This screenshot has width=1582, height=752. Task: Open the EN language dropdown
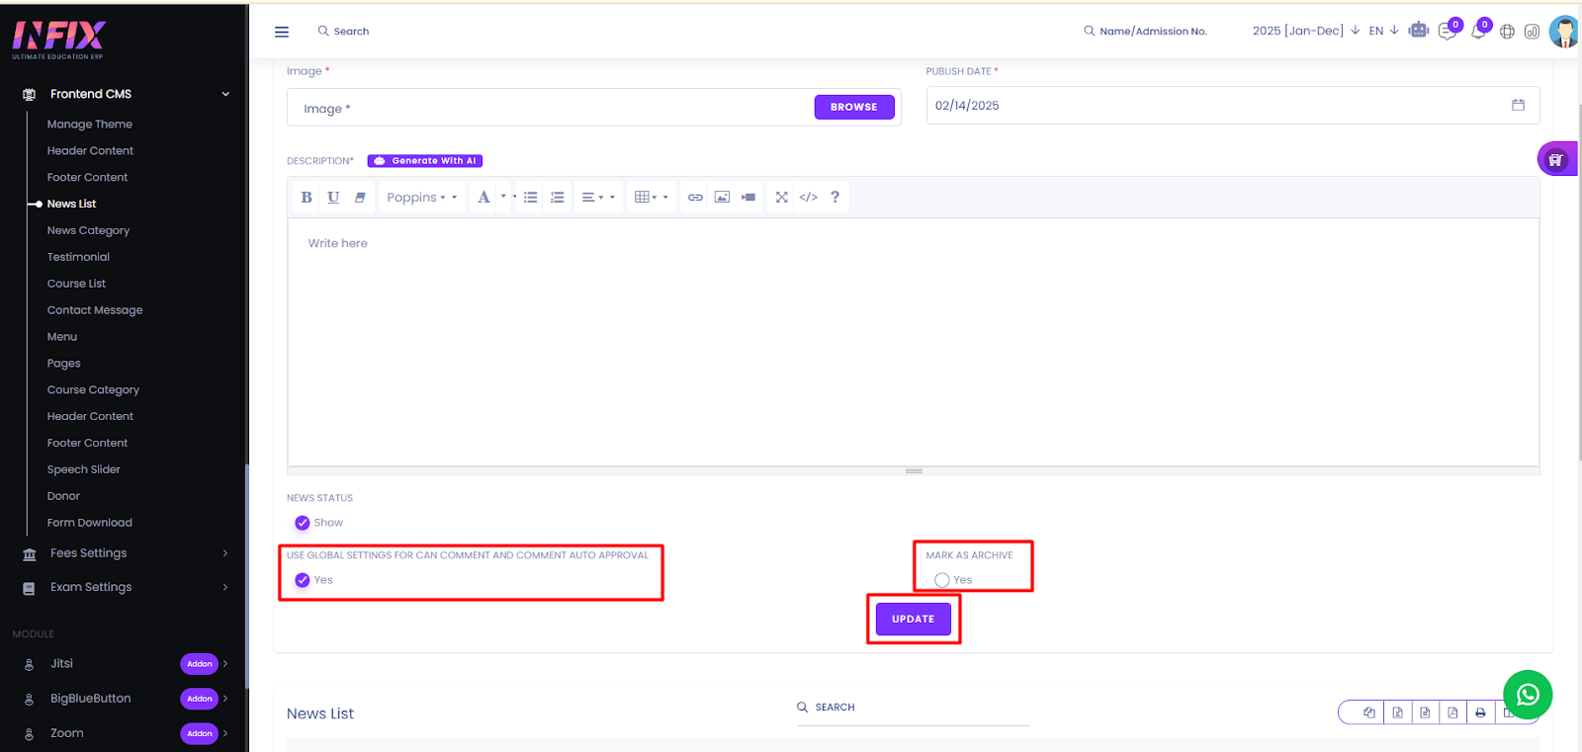[x=1384, y=31]
